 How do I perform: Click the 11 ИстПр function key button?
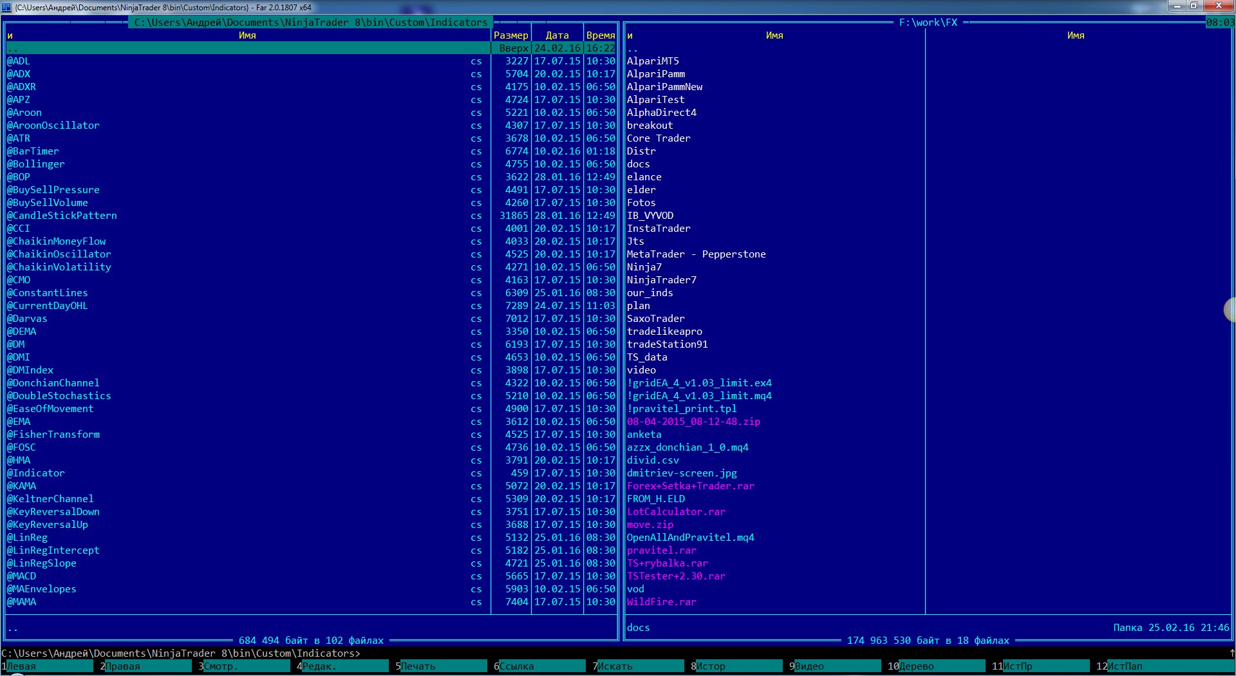click(1040, 666)
